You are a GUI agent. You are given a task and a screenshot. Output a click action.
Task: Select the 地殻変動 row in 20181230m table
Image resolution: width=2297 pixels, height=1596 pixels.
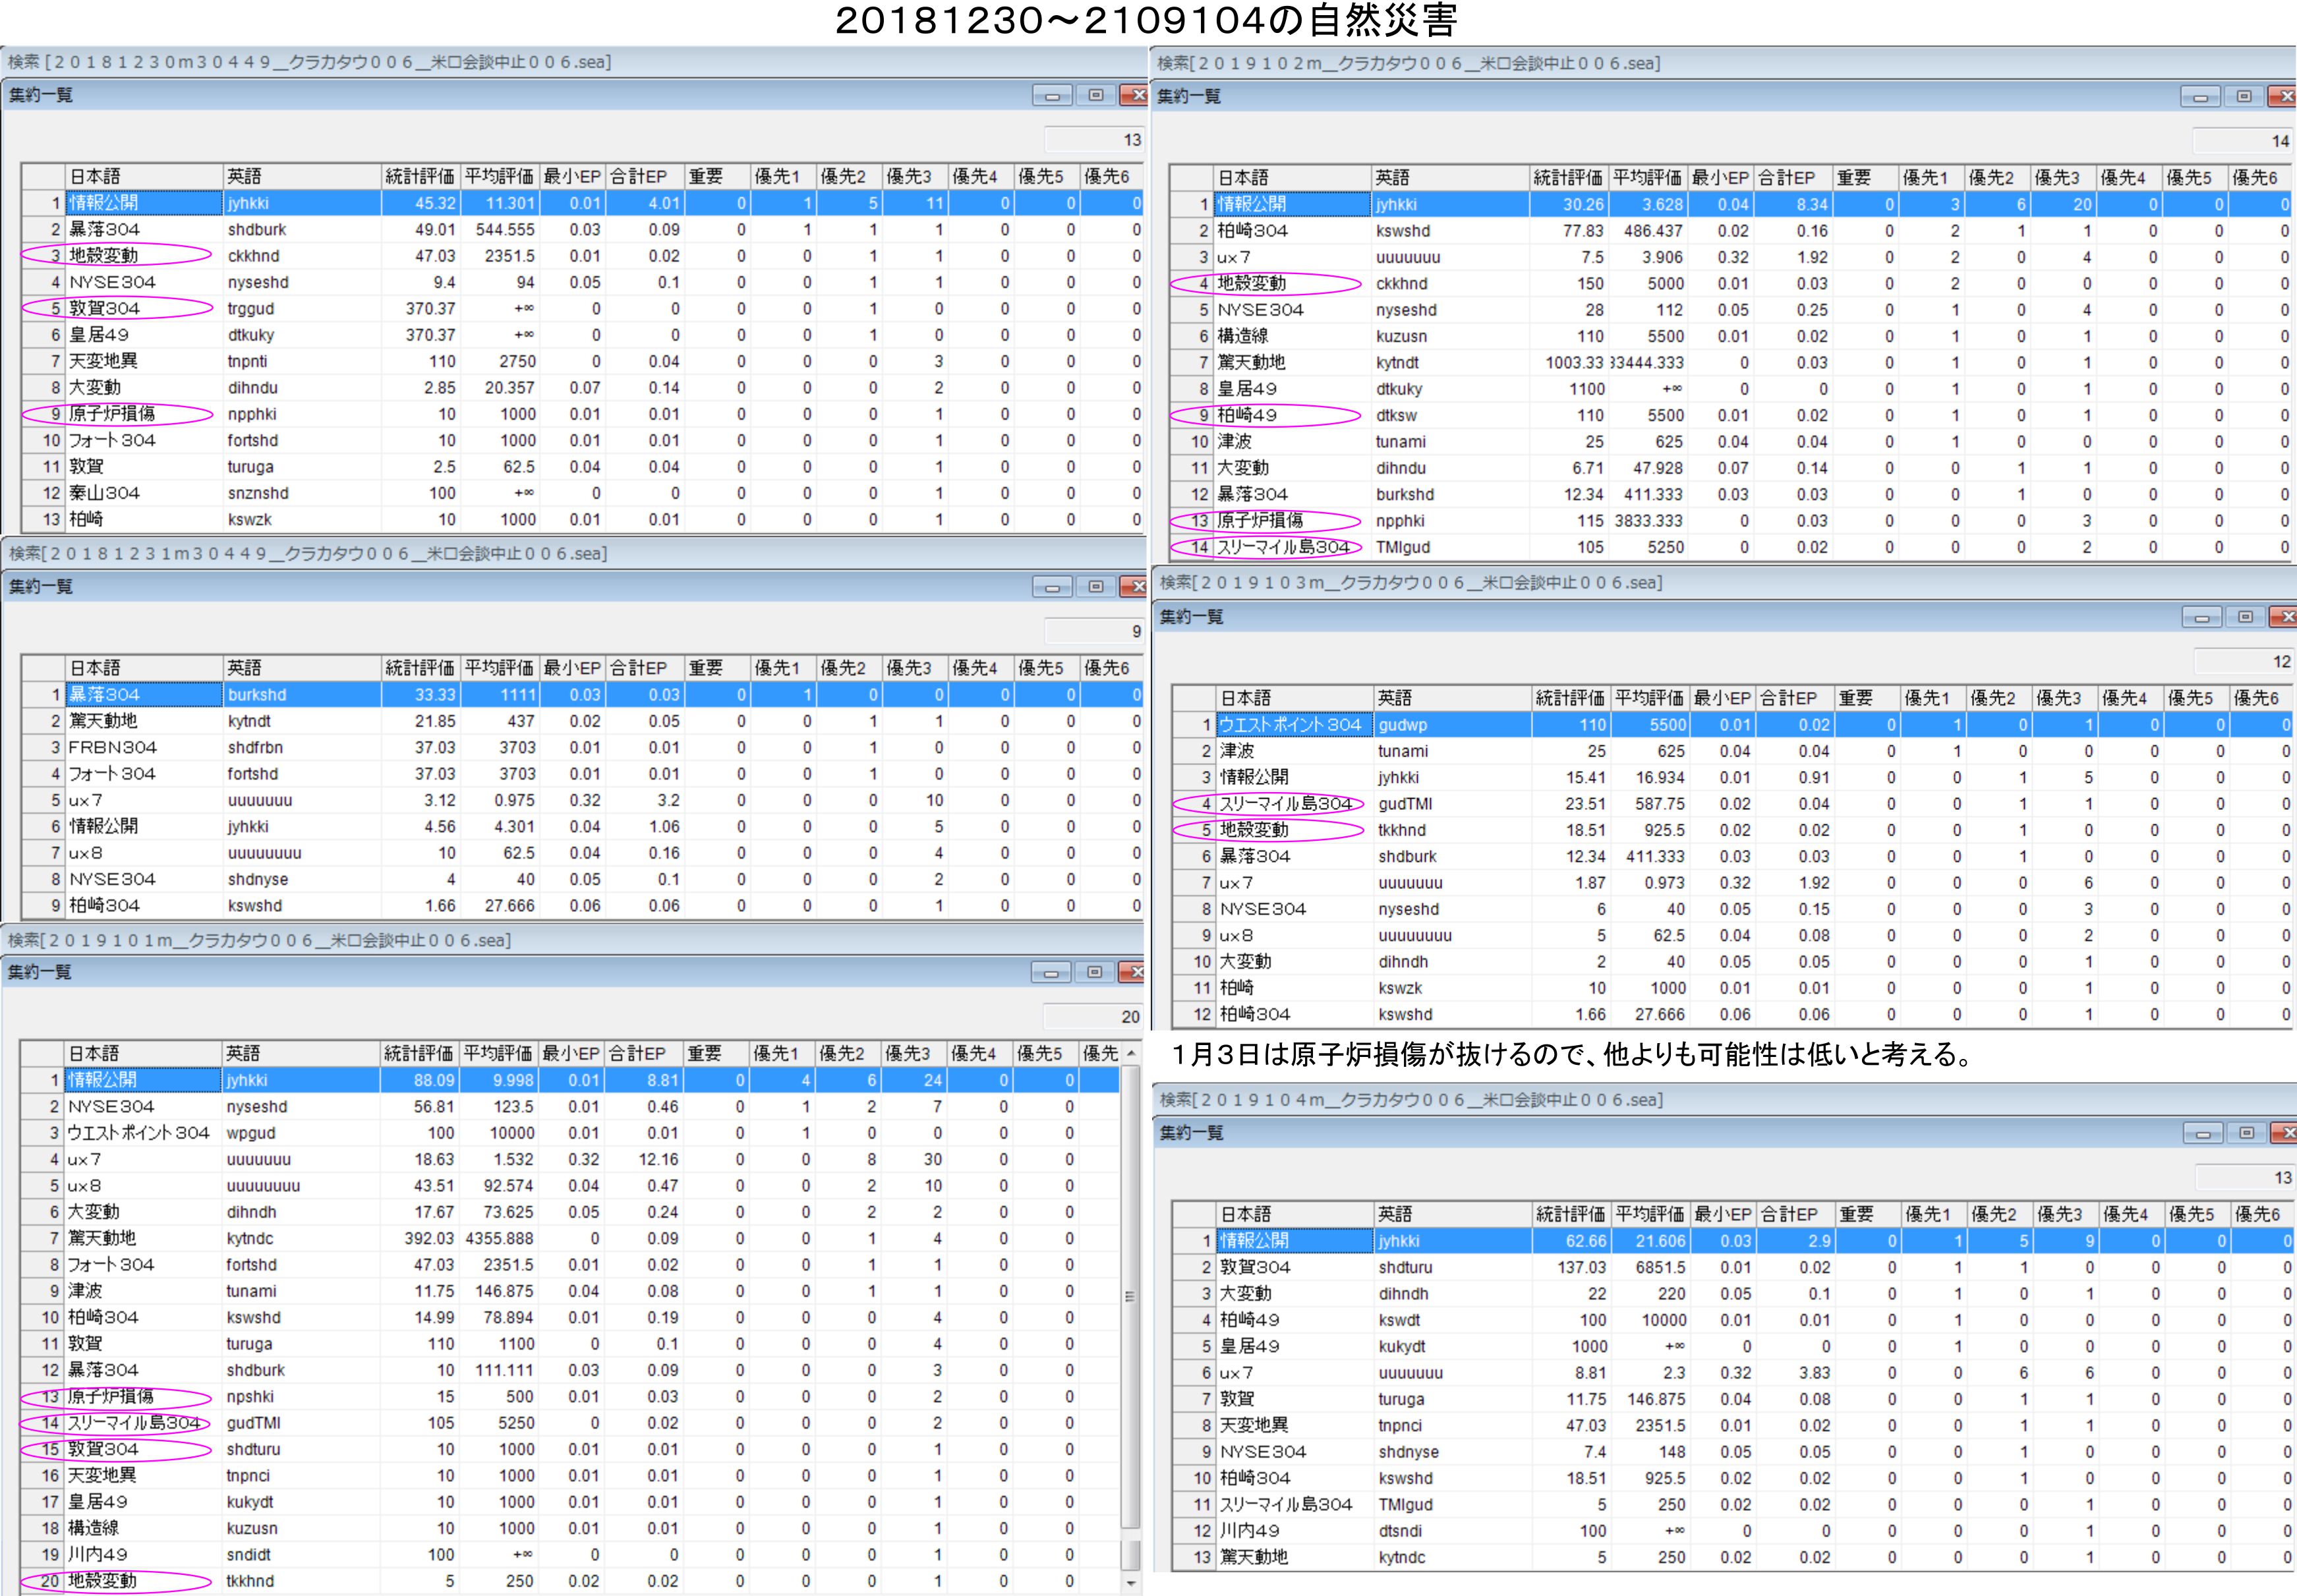coord(104,256)
